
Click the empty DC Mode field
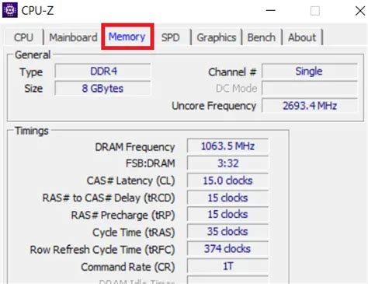309,89
